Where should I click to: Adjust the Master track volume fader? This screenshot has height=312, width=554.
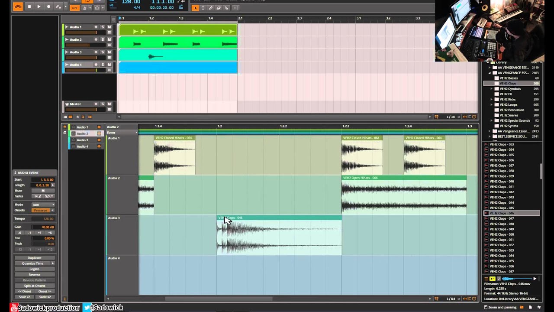point(85,109)
